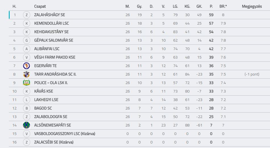Click the V icon for Vasboldogasszonyi LSC

click(x=26, y=134)
